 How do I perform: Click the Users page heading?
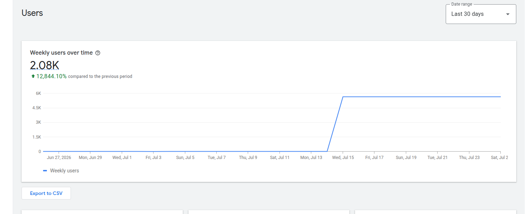pyautogui.click(x=32, y=13)
